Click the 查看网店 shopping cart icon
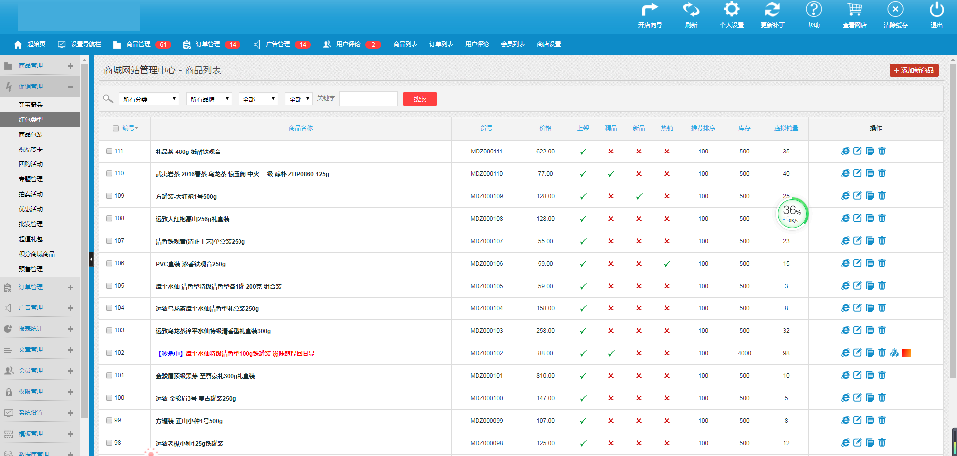 coord(854,10)
